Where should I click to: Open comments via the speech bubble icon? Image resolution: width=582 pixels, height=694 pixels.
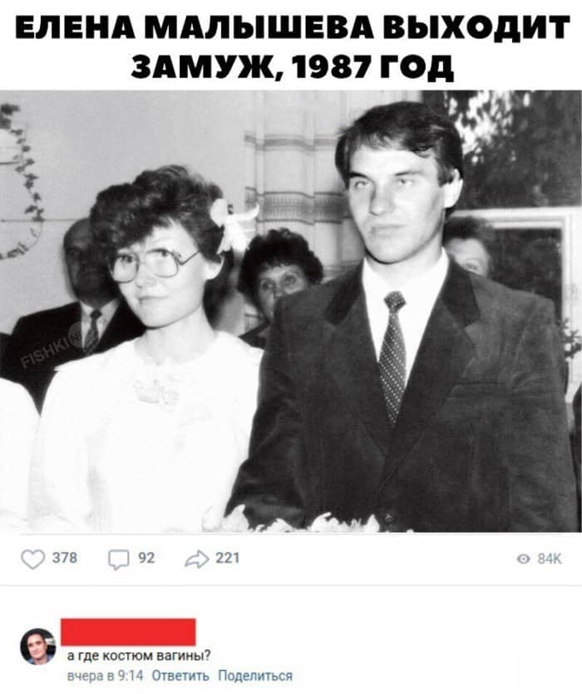[119, 560]
